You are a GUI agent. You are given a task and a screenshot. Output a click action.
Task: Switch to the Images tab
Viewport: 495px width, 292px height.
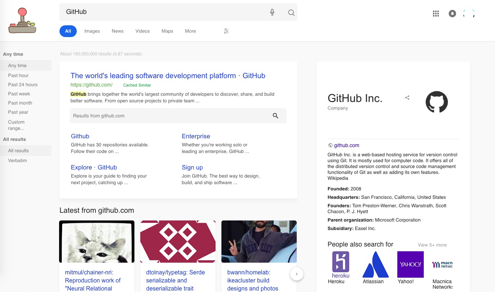(92, 31)
